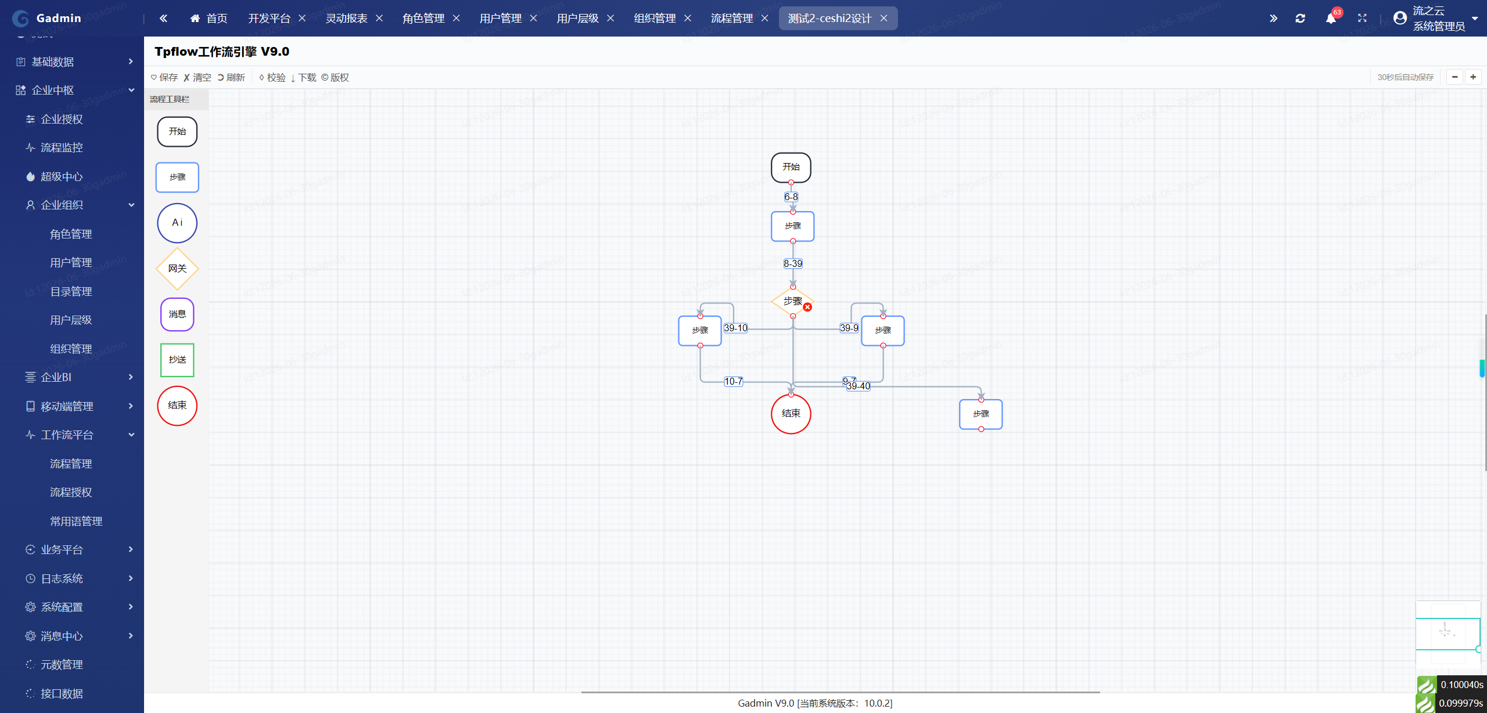Open 流程授权 in the sidebar
This screenshot has height=713, width=1487.
71,492
